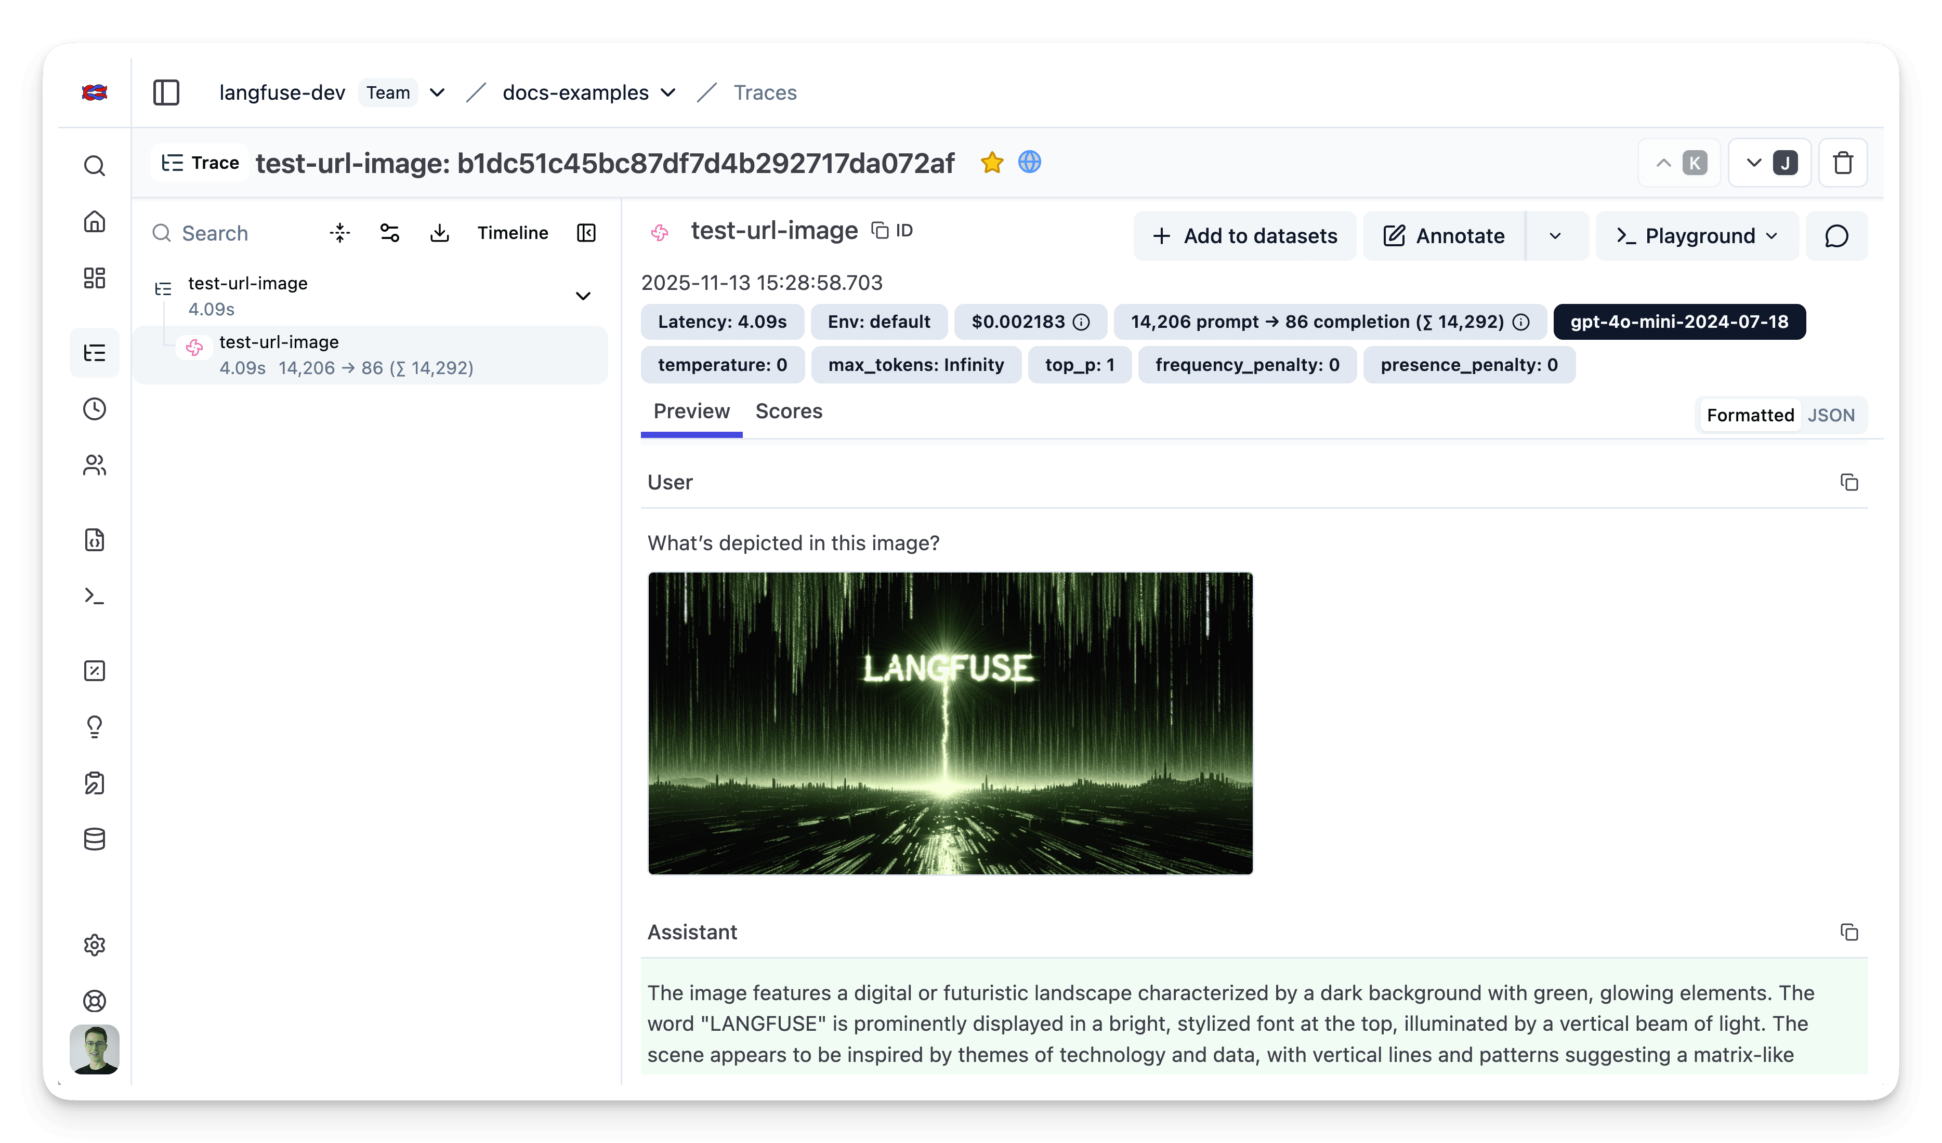Copy User message content
The height and width of the screenshot is (1143, 1942).
coord(1849,483)
